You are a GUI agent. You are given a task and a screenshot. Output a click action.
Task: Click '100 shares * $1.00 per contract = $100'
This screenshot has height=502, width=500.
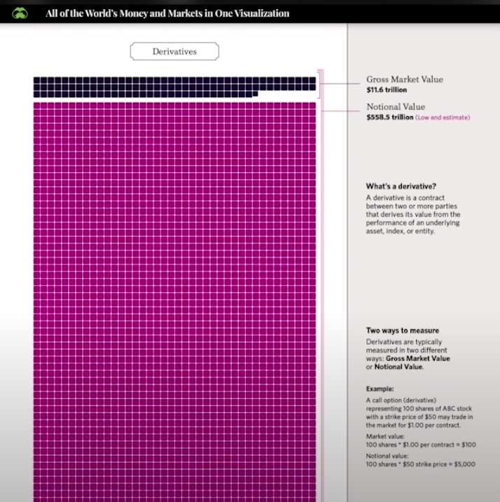click(x=421, y=445)
